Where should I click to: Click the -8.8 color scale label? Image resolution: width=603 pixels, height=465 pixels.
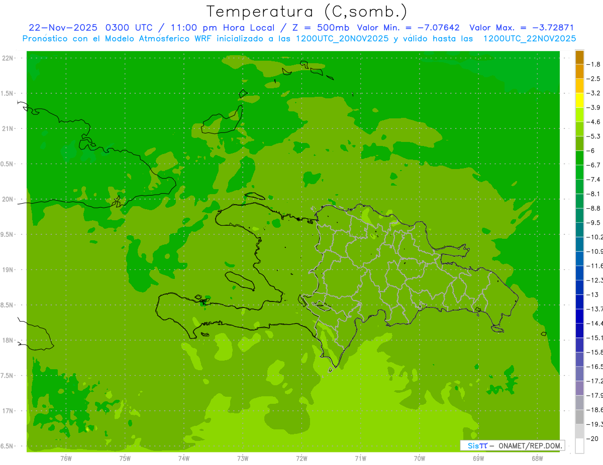(594, 208)
